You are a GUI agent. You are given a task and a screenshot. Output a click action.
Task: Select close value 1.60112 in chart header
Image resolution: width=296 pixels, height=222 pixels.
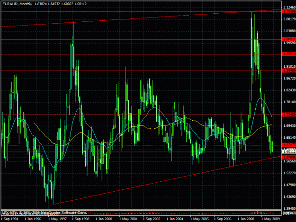(81, 4)
